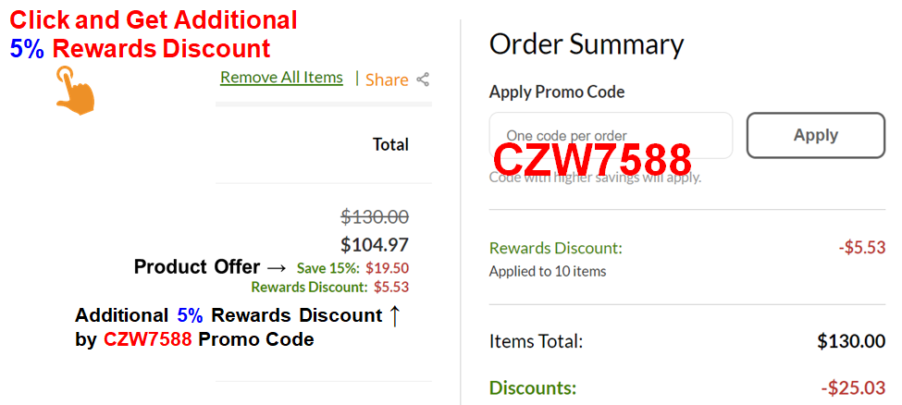Click the Items Total $130.00 amount
Image resolution: width=902 pixels, height=405 pixels.
coord(851,342)
